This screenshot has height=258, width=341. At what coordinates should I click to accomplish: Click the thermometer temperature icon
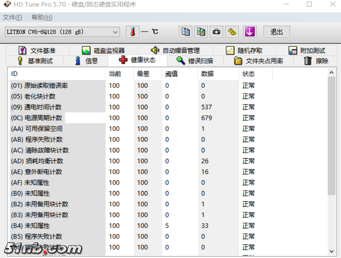[x=132, y=32]
